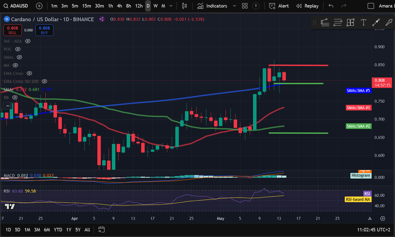Image resolution: width=395 pixels, height=237 pixels.
Task: Set date range to 5D
Action: click(x=17, y=230)
